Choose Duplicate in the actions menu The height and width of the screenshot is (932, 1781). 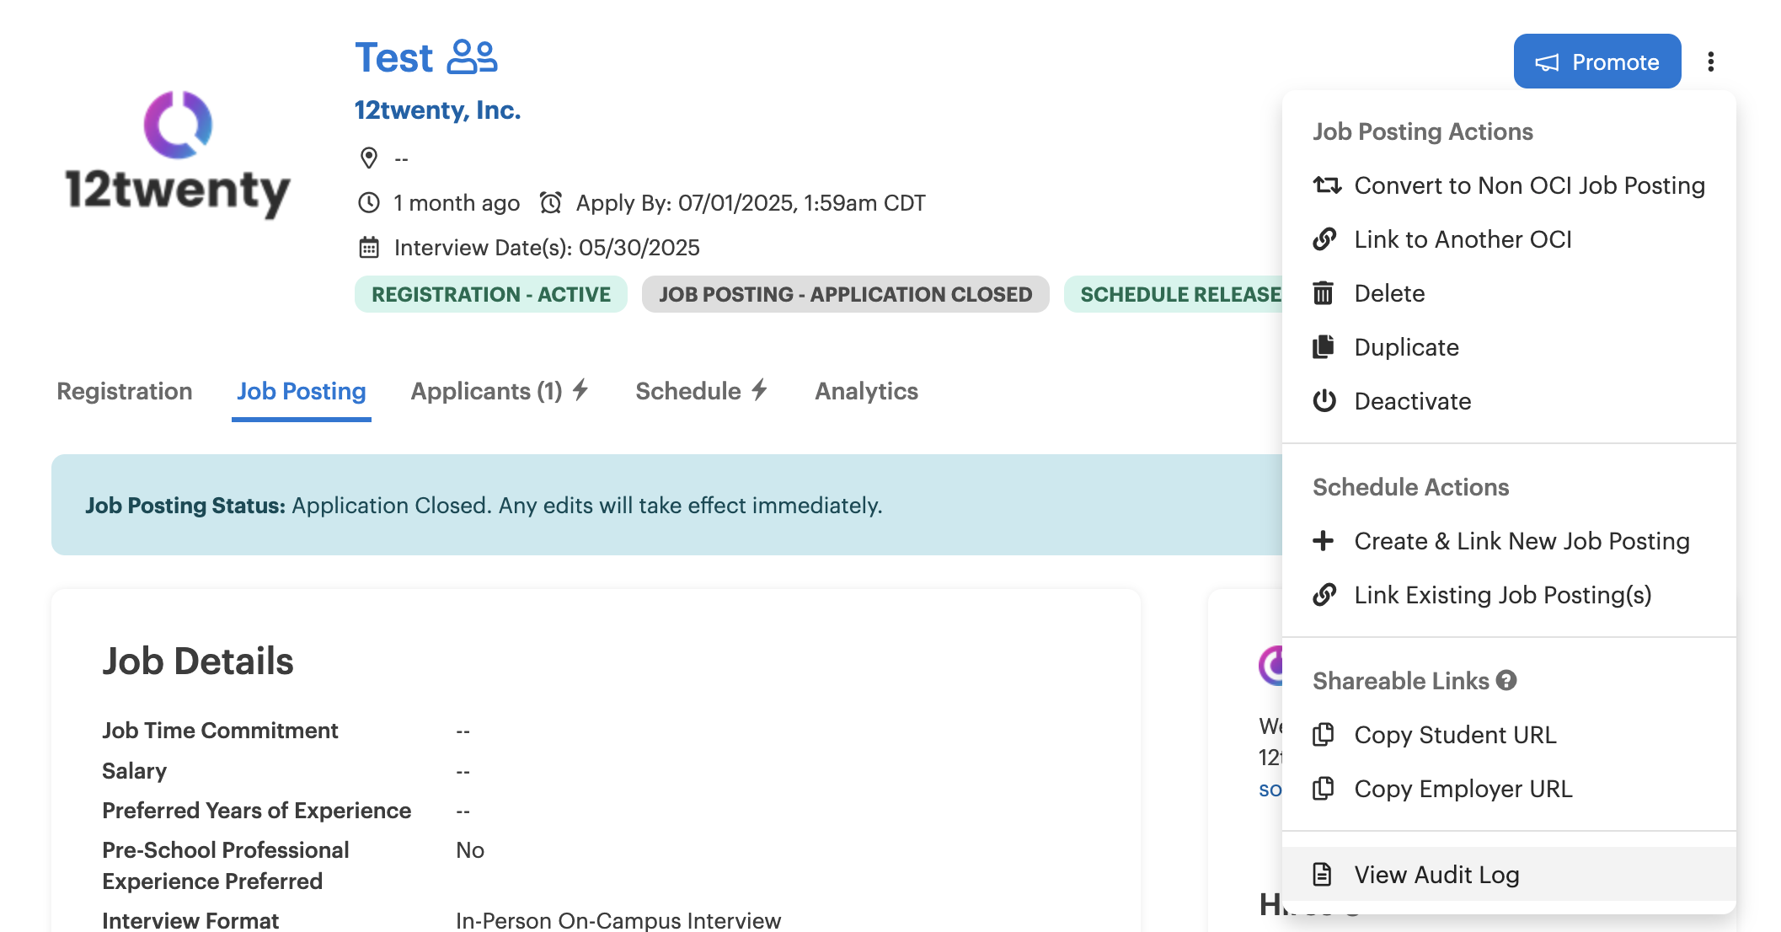pyautogui.click(x=1406, y=347)
